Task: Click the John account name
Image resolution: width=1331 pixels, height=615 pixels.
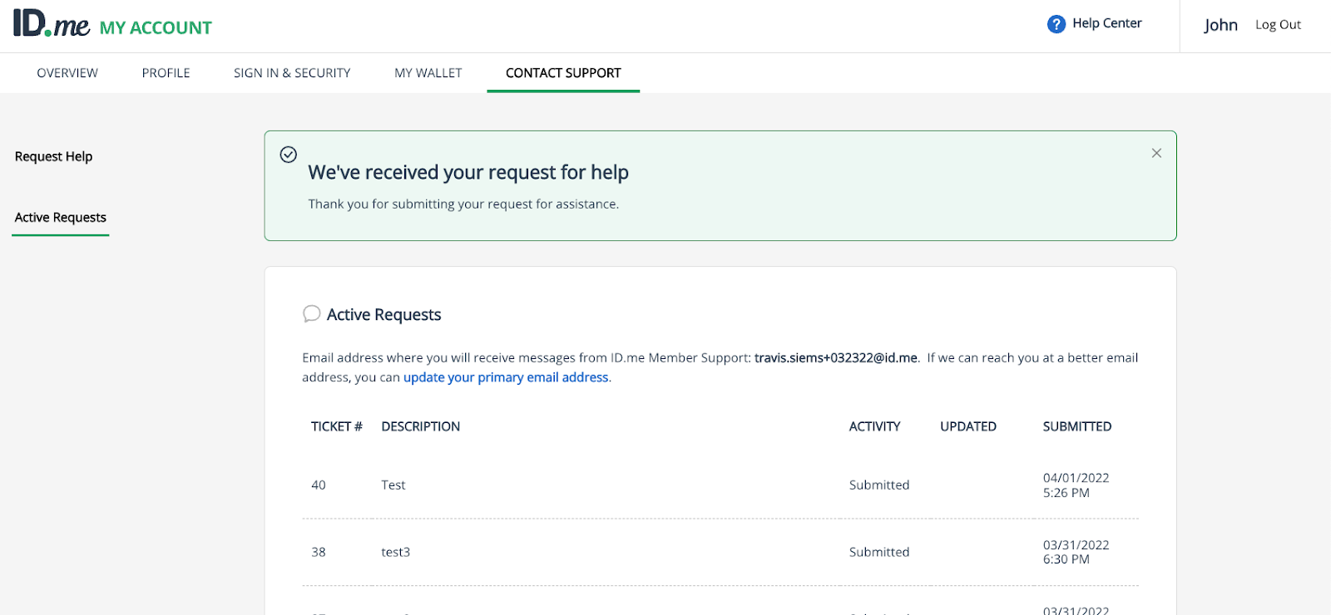Action: pos(1220,25)
